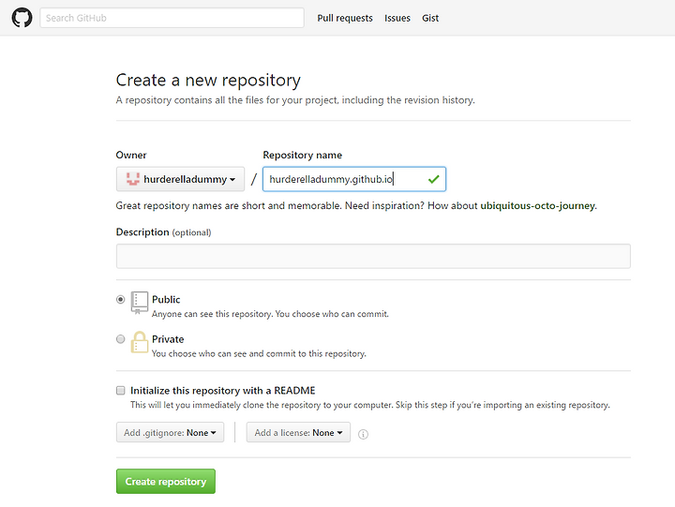
Task: Click the Private label text
Action: (168, 339)
